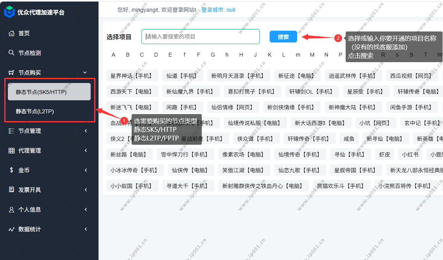Select project 新迷飞飞【电脑】

132,107
